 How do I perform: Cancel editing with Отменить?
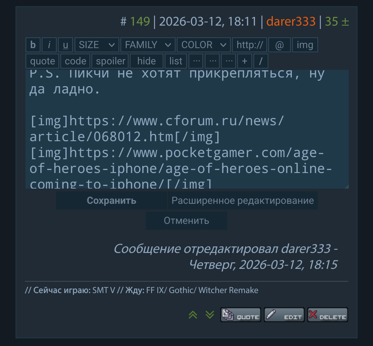point(186,220)
